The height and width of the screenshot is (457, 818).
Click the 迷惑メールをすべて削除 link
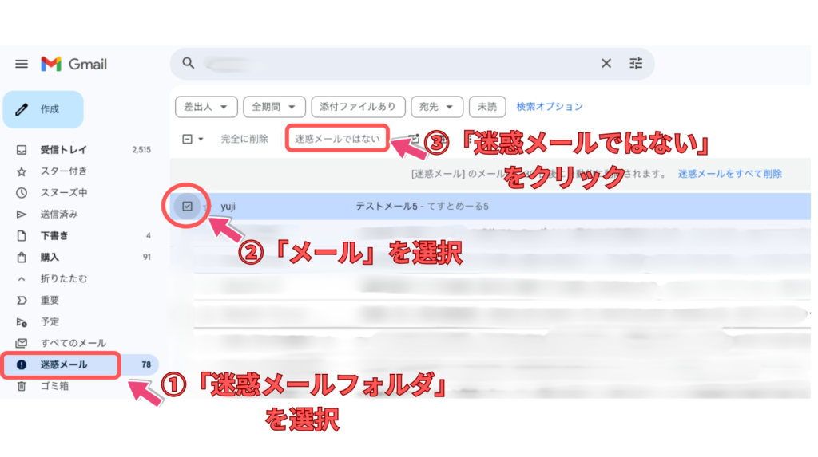click(729, 173)
